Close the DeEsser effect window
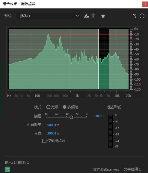Screen dimensions: 148x173 click(x=145, y=4)
